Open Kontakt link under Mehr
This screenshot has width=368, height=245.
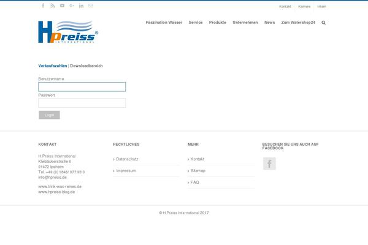pyautogui.click(x=197, y=159)
